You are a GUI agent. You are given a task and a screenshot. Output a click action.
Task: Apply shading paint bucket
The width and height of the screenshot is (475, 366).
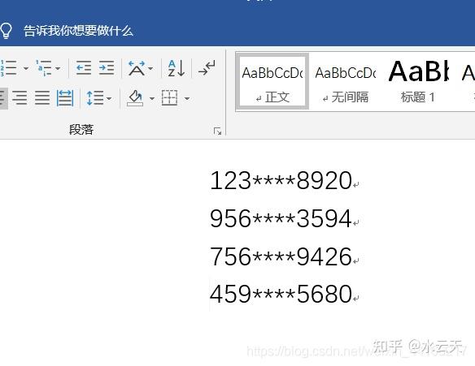(135, 98)
